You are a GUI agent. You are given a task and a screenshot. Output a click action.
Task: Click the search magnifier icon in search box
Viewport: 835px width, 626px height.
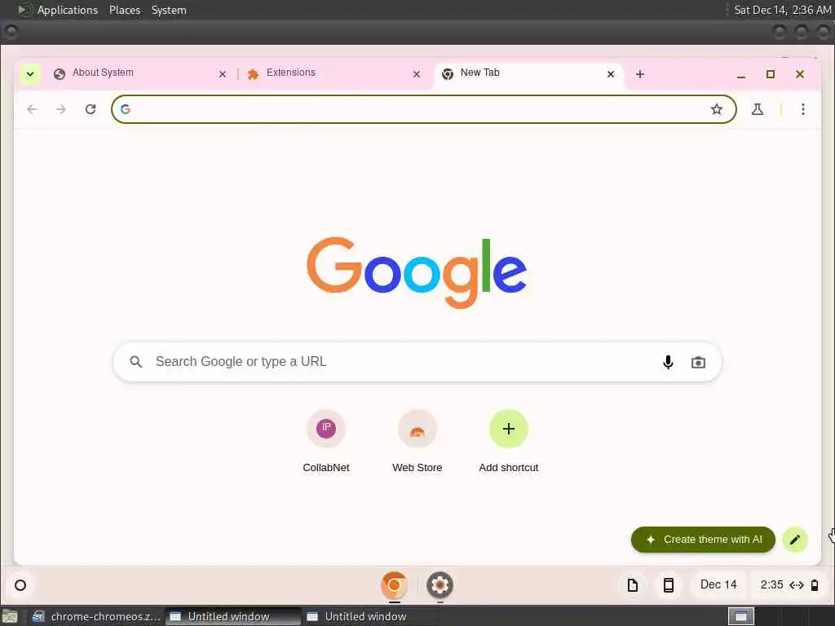136,361
